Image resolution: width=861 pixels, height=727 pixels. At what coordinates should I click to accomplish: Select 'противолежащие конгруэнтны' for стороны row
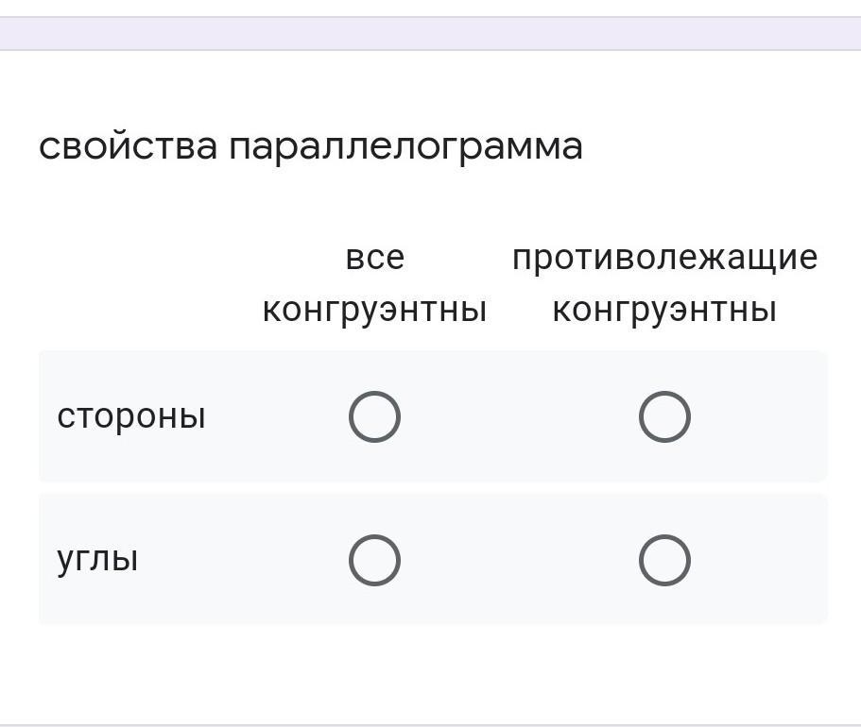point(664,417)
